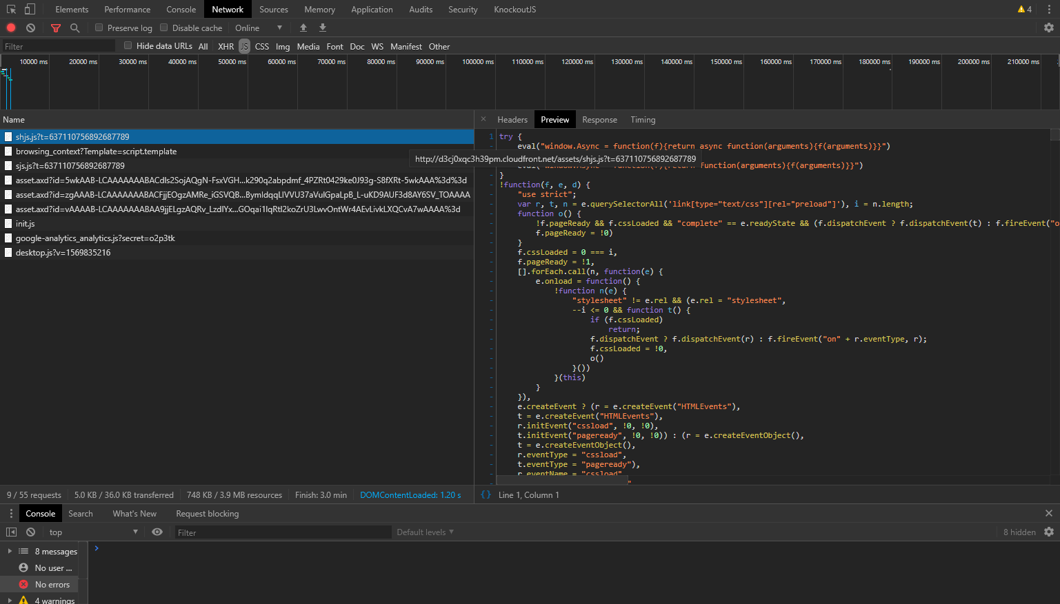Viewport: 1060px width, 604px height.
Task: Open the Timing tab of the request
Action: click(643, 119)
